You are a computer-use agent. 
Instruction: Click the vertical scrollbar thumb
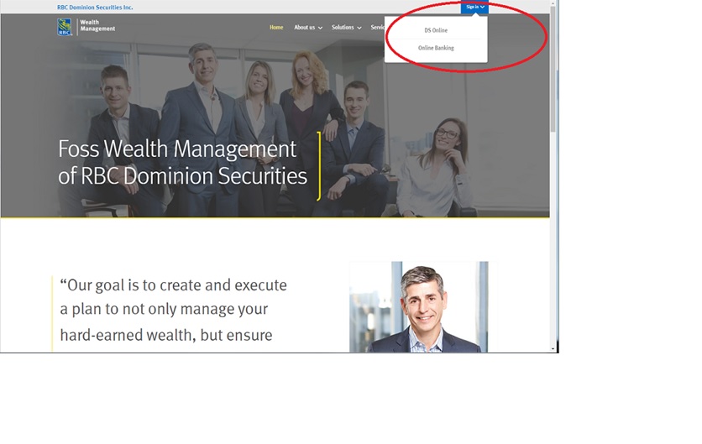553,70
